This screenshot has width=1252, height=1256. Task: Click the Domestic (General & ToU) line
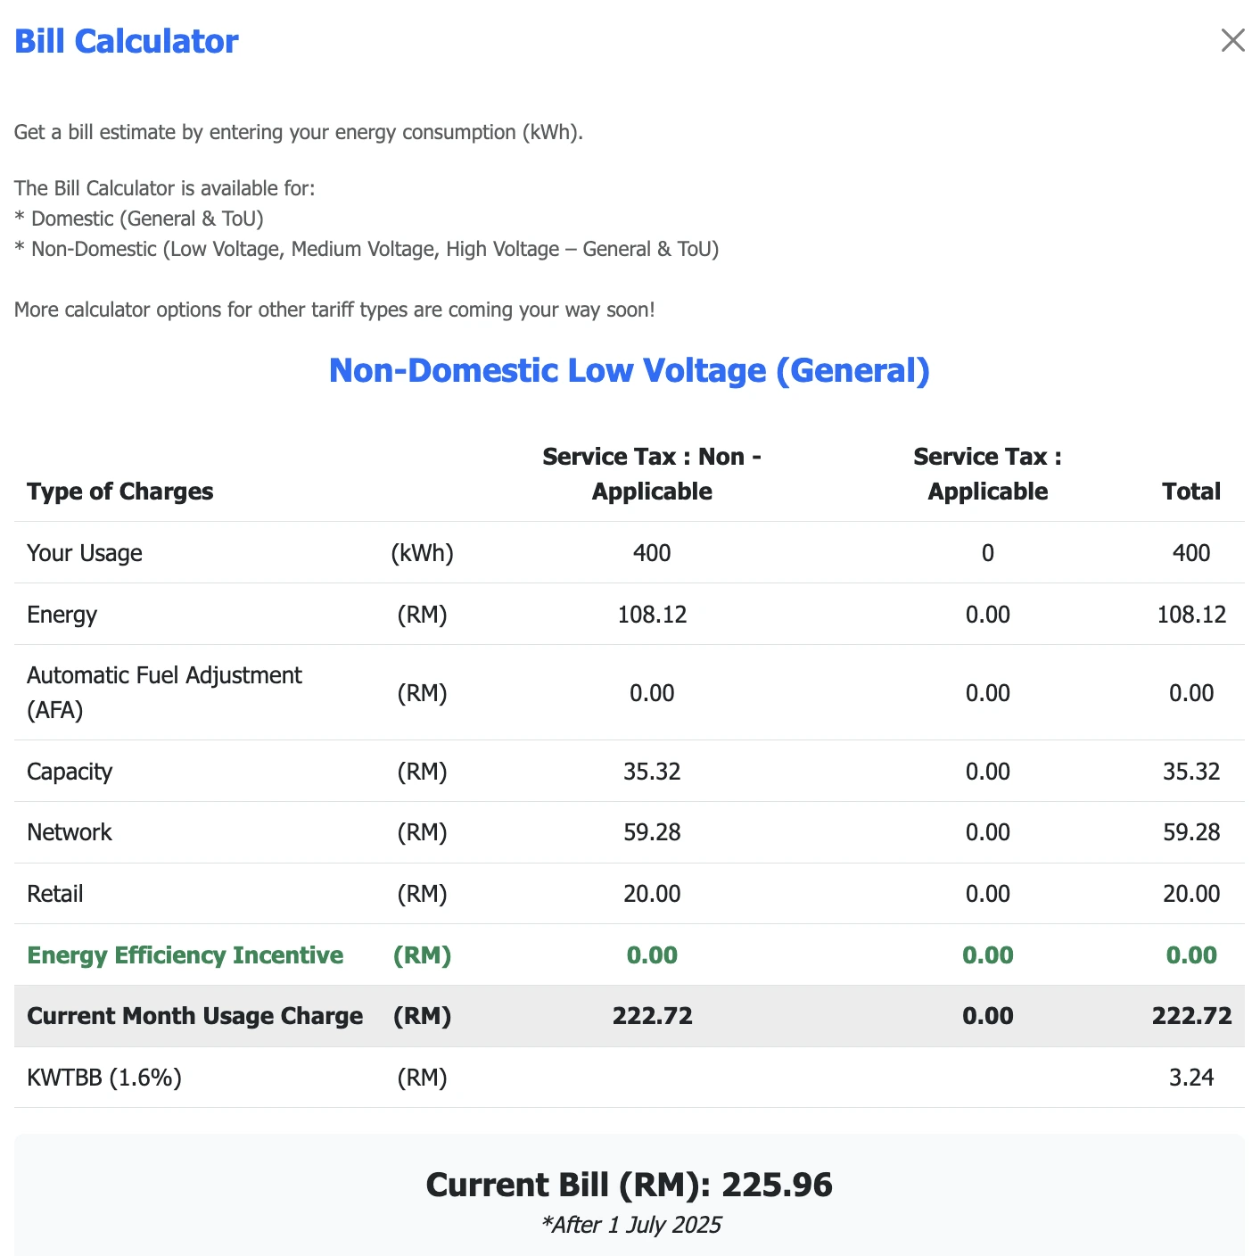139,219
